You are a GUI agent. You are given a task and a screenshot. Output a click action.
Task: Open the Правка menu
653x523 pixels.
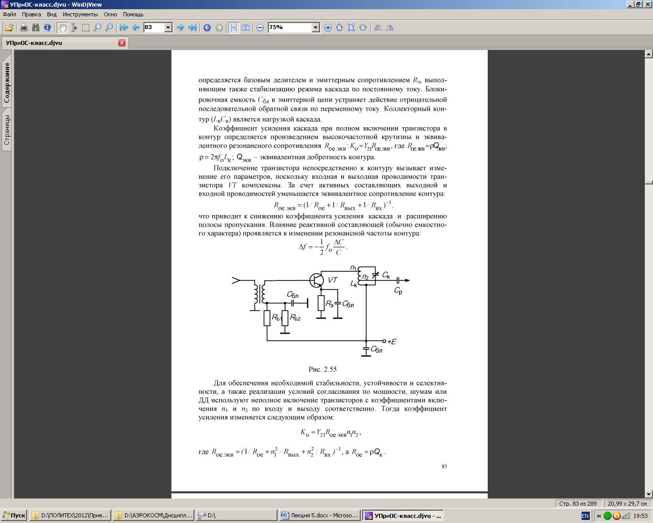coord(32,14)
